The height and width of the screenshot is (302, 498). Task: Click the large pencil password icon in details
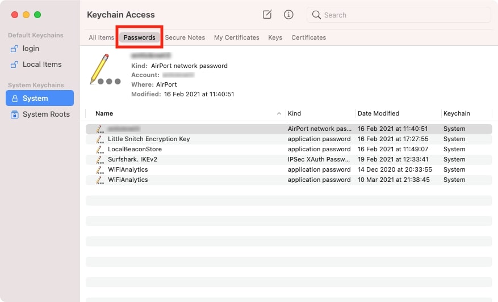click(105, 69)
